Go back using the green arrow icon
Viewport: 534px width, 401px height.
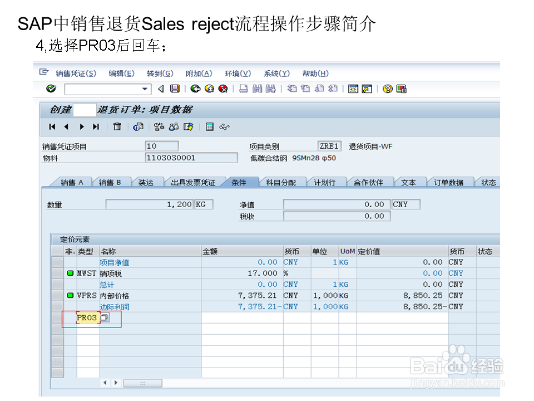coord(195,89)
